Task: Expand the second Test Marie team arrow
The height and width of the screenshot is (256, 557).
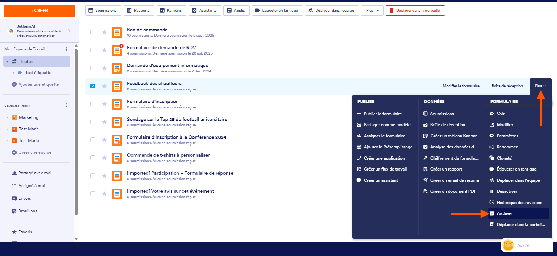Action: (x=7, y=141)
